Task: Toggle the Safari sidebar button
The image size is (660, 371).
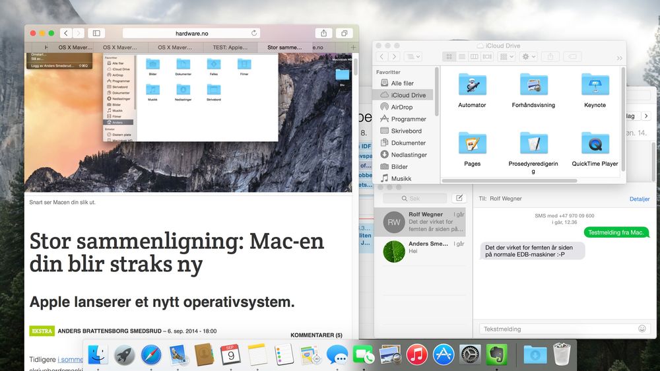Action: tap(96, 33)
